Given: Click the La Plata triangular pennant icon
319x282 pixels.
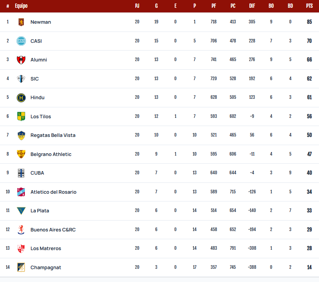Looking at the screenshot, I should pyautogui.click(x=21, y=211).
